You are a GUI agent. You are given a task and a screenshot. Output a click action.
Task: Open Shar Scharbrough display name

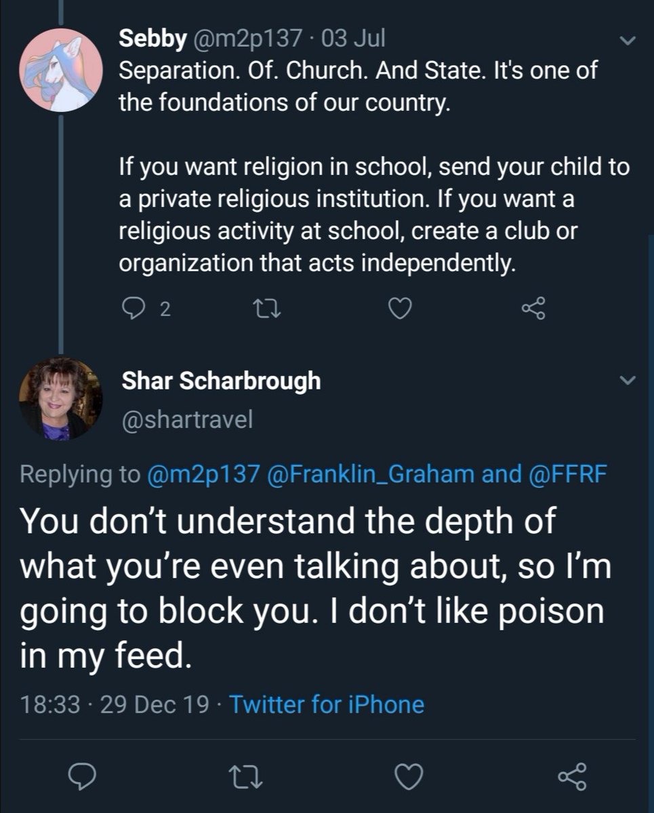[221, 381]
